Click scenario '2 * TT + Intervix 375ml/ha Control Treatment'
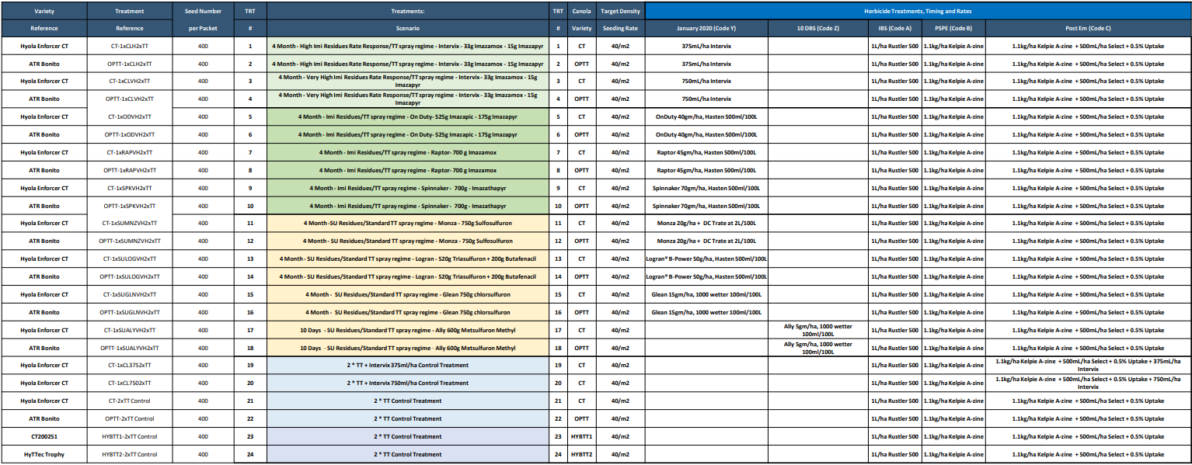1192x465 pixels. click(x=408, y=365)
